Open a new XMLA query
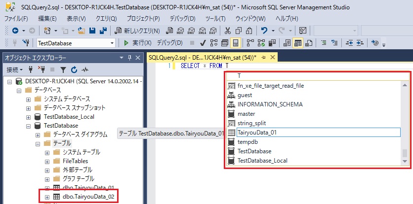 click(202, 31)
